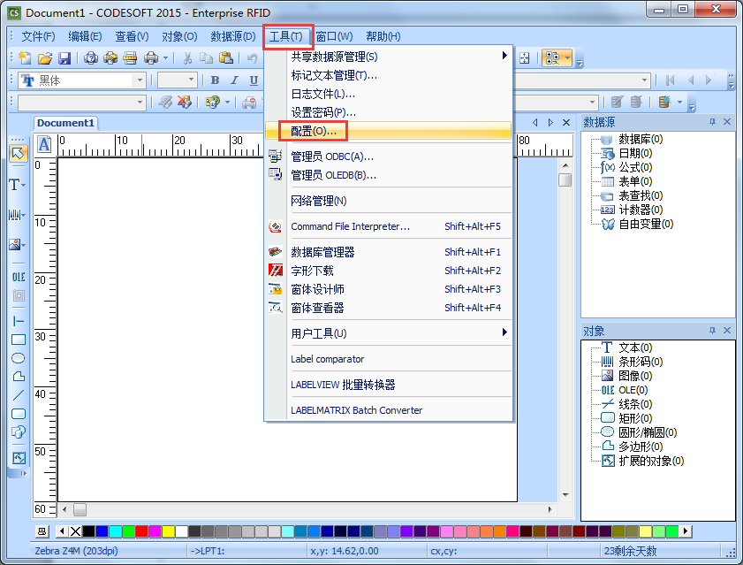
Task: Pick the yellow color swatch in palette
Action: (x=168, y=531)
